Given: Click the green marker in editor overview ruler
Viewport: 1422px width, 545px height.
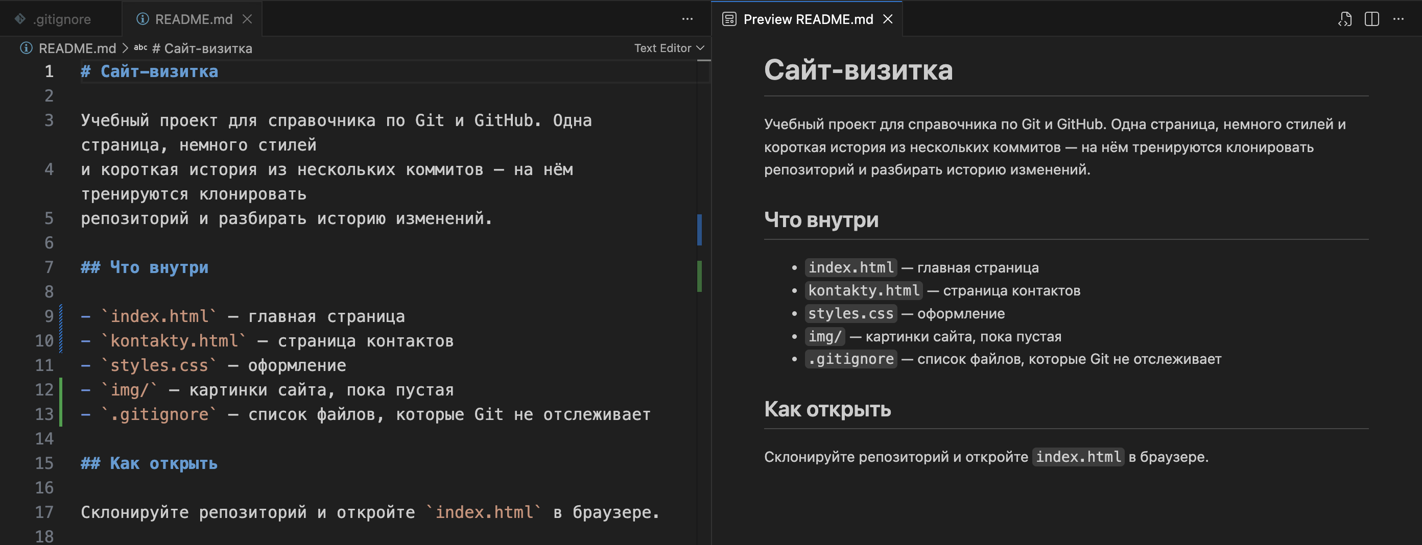Looking at the screenshot, I should pyautogui.click(x=699, y=276).
